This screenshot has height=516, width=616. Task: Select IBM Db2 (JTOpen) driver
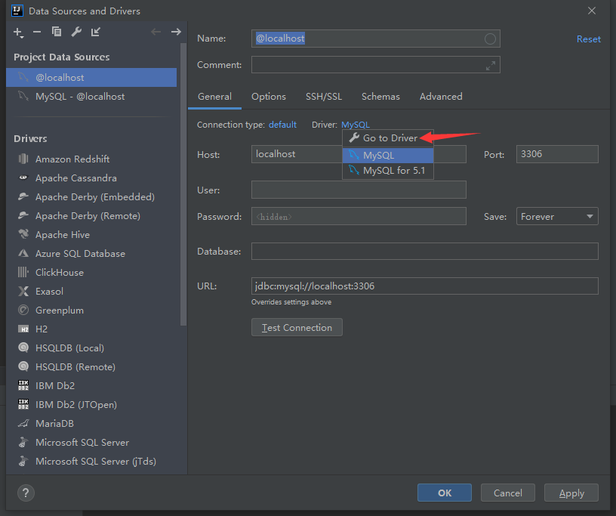(x=91, y=404)
